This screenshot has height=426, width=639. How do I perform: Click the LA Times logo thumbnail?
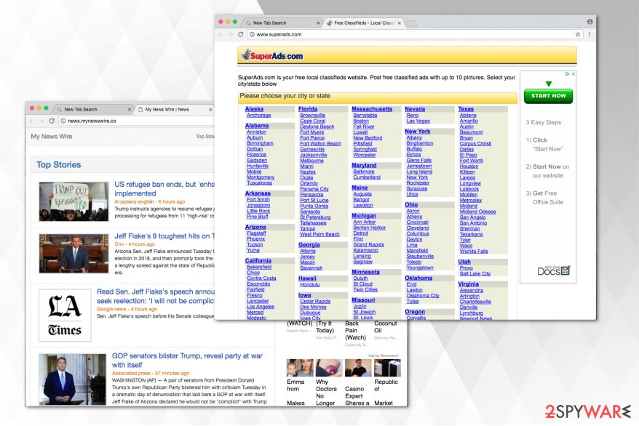pyautogui.click(x=65, y=316)
